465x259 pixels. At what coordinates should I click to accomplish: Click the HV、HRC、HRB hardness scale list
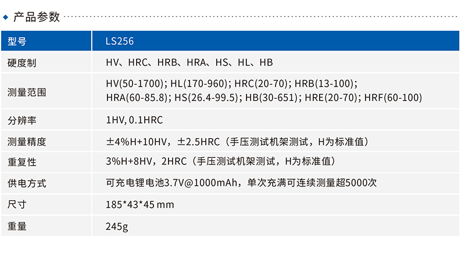tap(189, 63)
